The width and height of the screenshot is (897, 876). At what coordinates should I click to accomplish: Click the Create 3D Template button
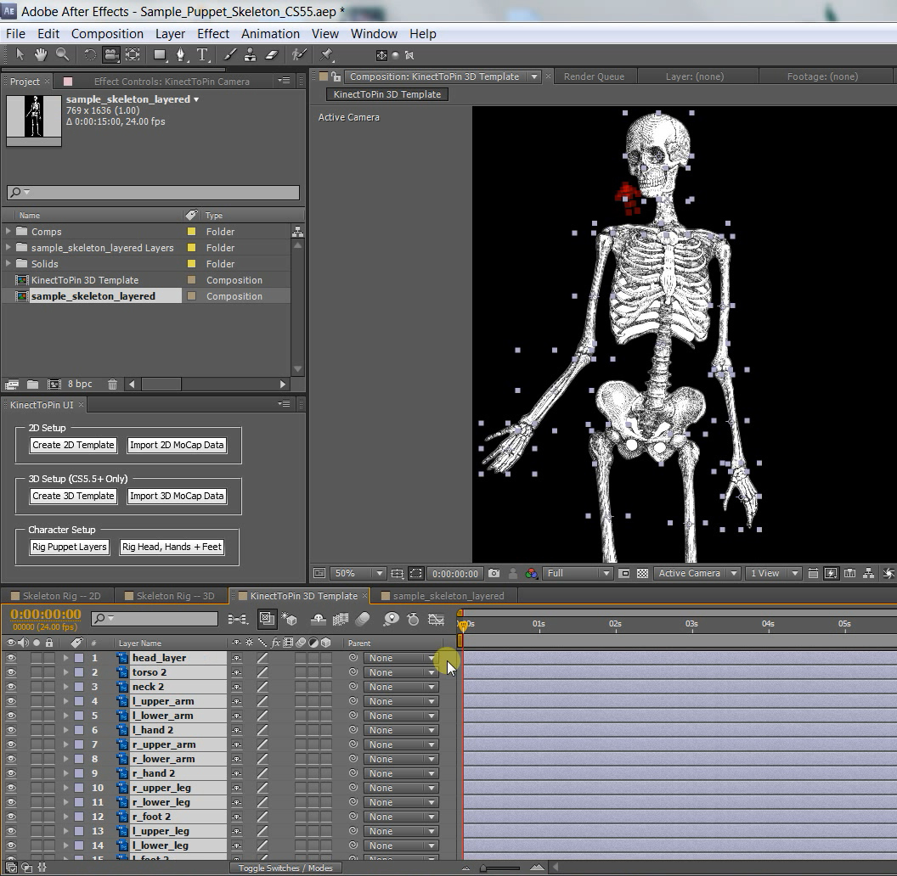click(x=73, y=496)
